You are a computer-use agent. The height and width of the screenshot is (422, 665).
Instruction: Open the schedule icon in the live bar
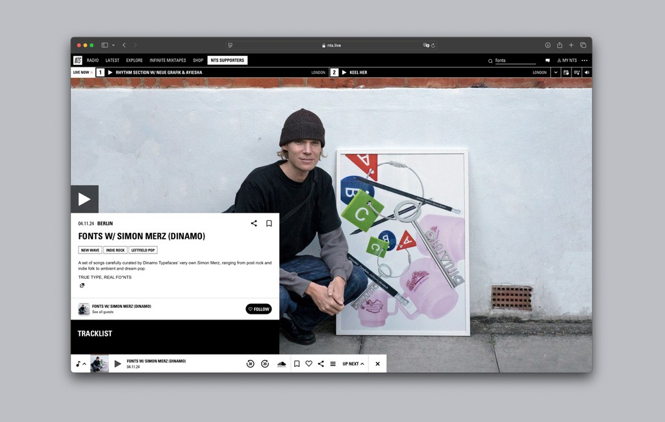566,72
